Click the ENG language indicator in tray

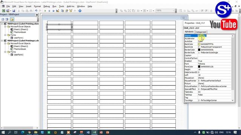(x=221, y=132)
